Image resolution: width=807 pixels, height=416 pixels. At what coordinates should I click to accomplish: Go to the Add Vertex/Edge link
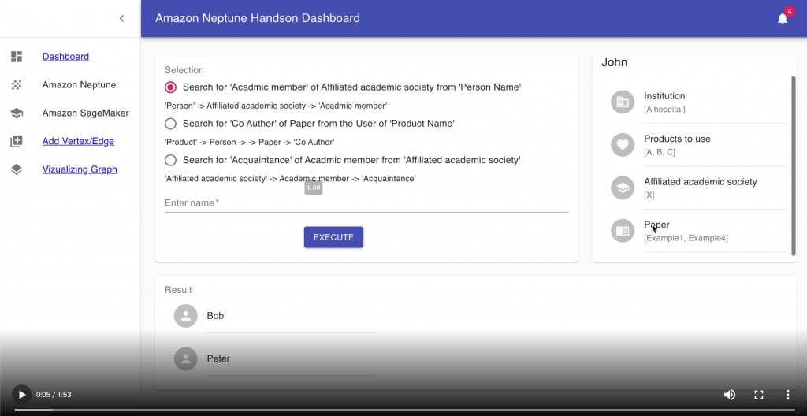point(78,141)
